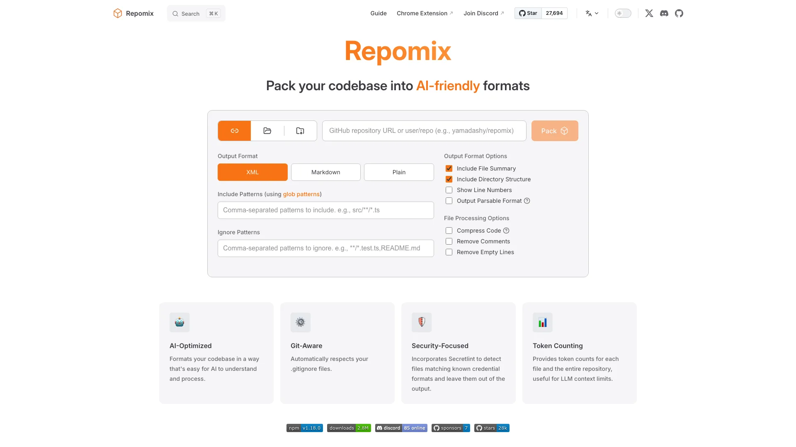Image resolution: width=796 pixels, height=447 pixels.
Task: Click the sponsors 7 badge
Action: (x=451, y=428)
